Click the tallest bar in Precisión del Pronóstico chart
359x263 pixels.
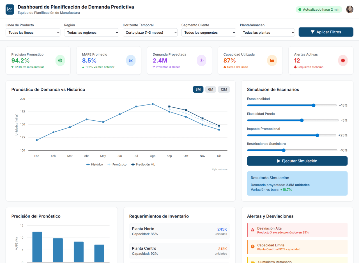[37, 247]
